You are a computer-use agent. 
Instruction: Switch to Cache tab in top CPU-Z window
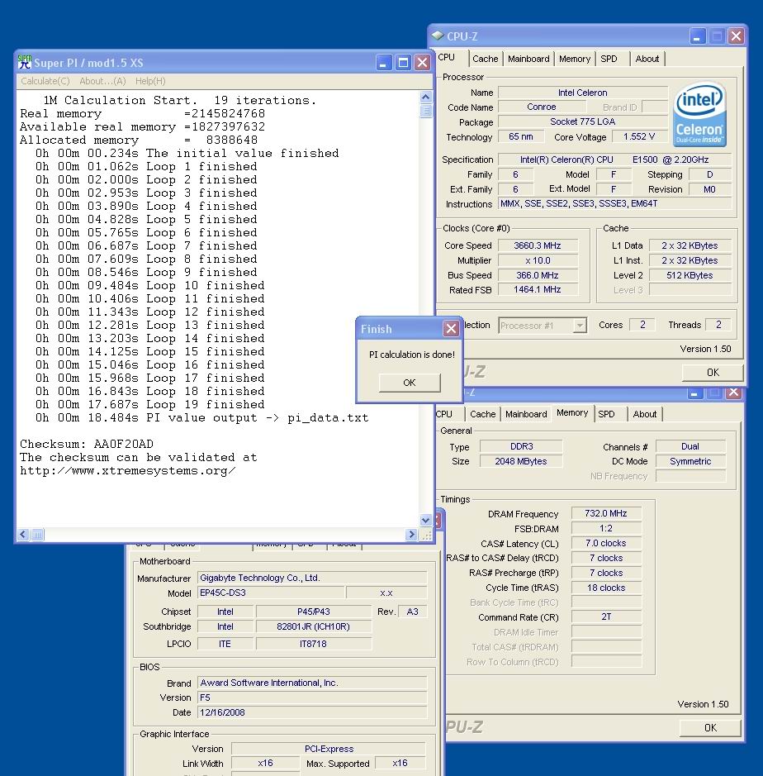485,59
